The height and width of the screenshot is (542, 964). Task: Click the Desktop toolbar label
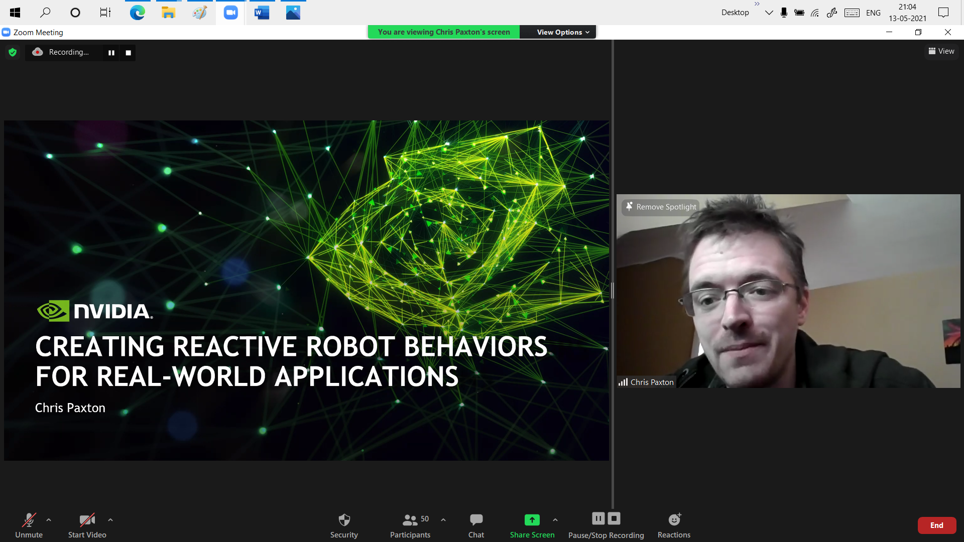[735, 13]
